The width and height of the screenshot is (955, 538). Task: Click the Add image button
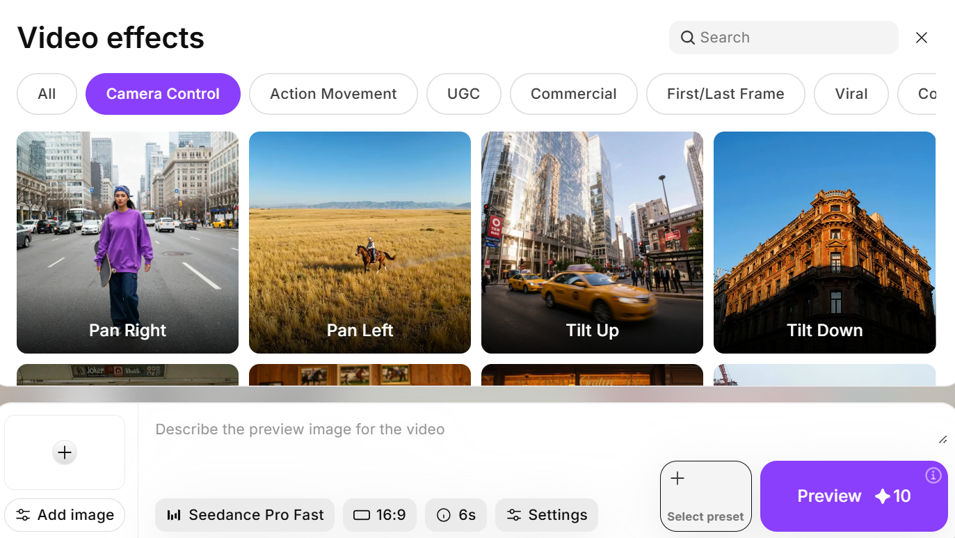[65, 515]
